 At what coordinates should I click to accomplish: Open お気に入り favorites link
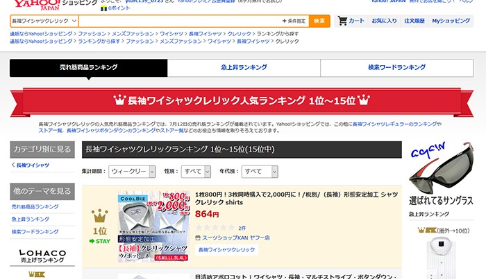[384, 21]
